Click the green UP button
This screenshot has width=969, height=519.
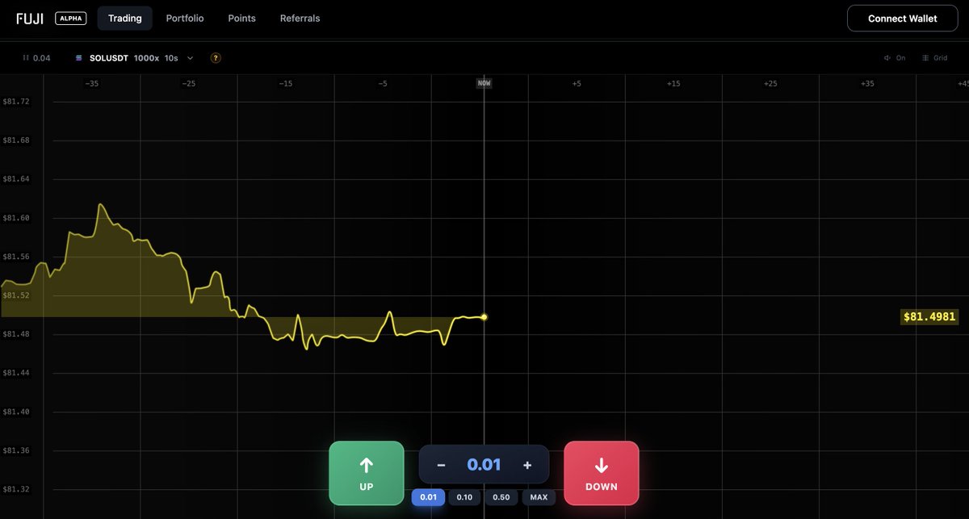(x=366, y=473)
